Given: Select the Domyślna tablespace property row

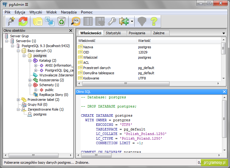Looking at the screenshot, I should (149, 73).
